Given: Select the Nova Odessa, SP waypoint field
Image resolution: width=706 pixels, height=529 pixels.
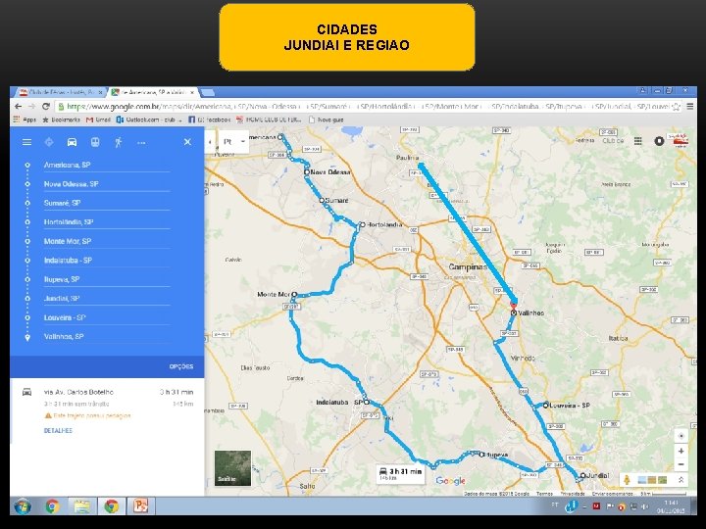Looking at the screenshot, I should [x=107, y=184].
